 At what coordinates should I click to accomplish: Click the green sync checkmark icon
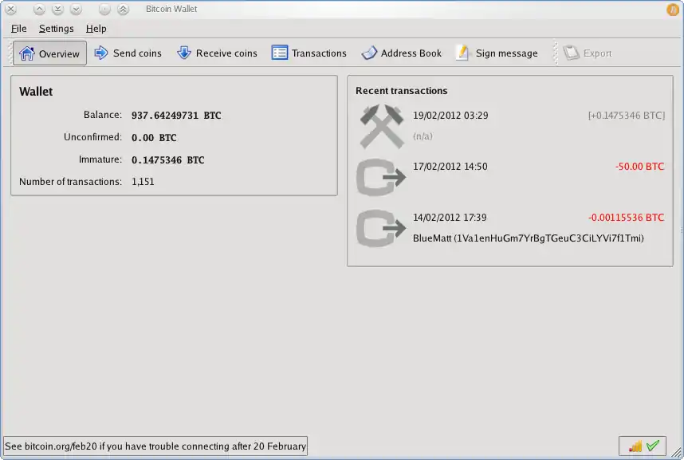(x=653, y=446)
